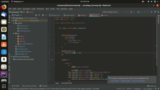The image size is (160, 90).
Task: Open the Help icon in the dock
Action: pos(4,52)
